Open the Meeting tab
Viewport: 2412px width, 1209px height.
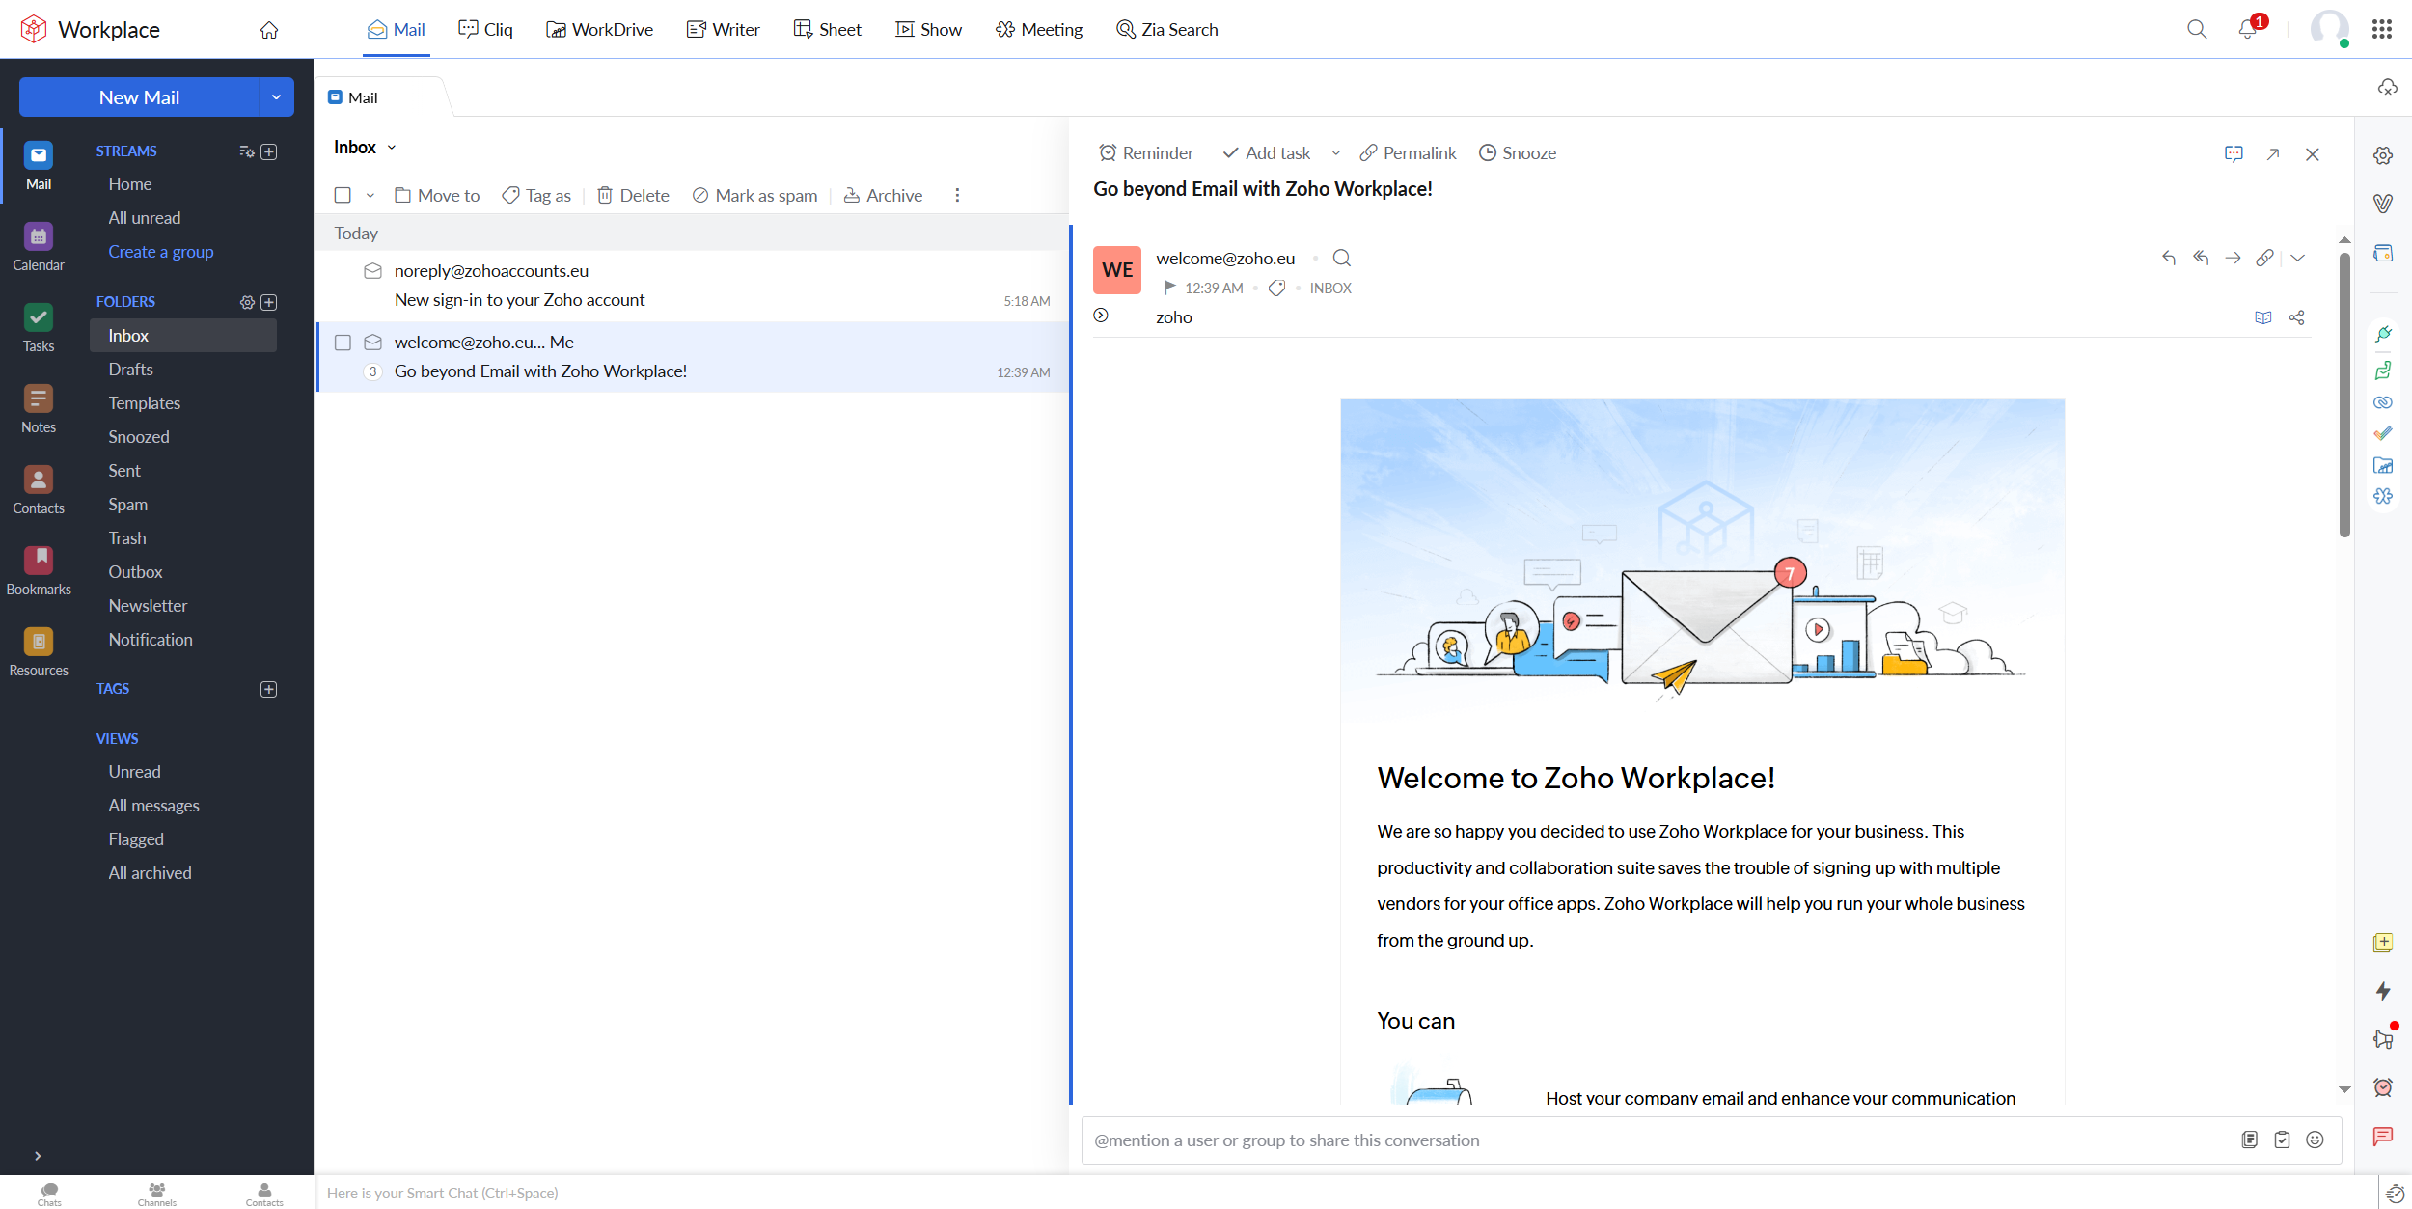[1038, 30]
